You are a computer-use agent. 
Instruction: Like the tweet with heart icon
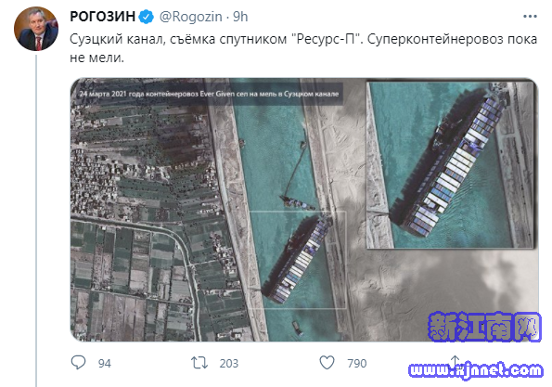[327, 363]
